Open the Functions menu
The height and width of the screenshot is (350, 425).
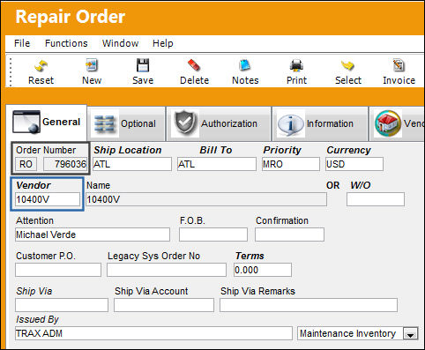click(x=66, y=43)
